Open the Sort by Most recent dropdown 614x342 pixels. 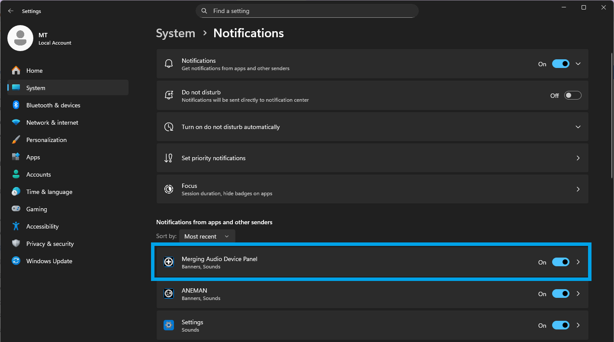point(207,236)
